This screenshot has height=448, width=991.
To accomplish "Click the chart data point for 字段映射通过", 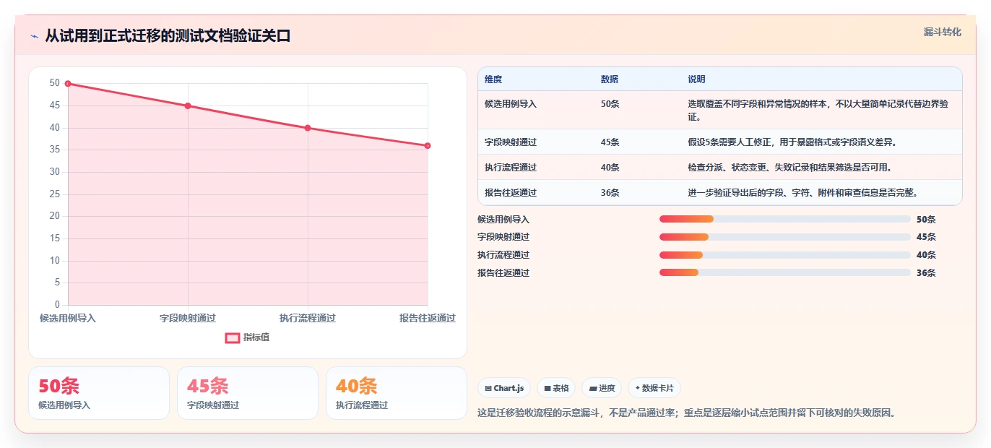I will click(x=188, y=105).
